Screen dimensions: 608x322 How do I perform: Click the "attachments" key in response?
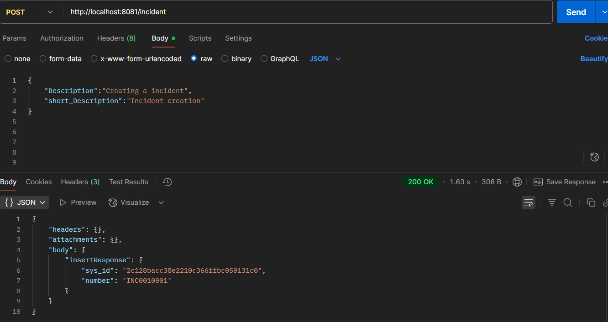75,239
